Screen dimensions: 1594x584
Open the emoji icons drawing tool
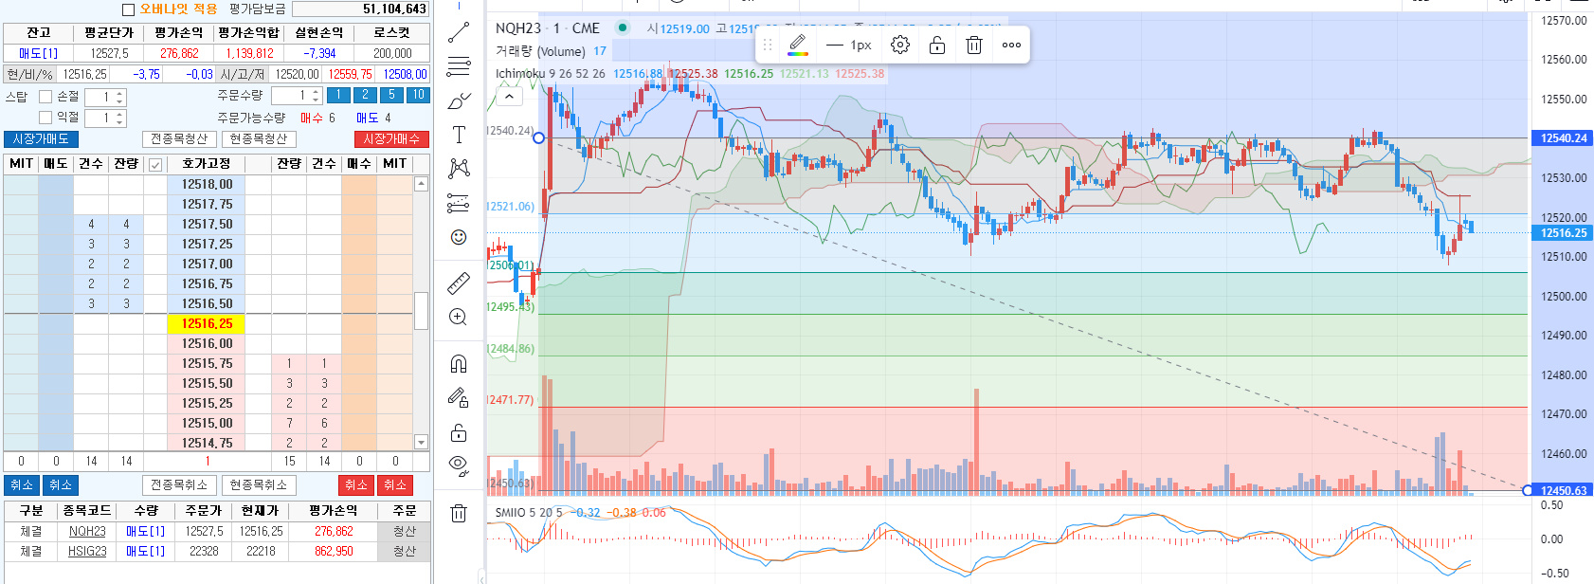pyautogui.click(x=459, y=237)
